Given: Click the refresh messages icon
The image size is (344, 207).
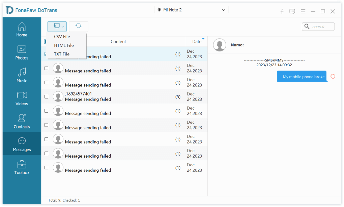Looking at the screenshot, I should (79, 26).
